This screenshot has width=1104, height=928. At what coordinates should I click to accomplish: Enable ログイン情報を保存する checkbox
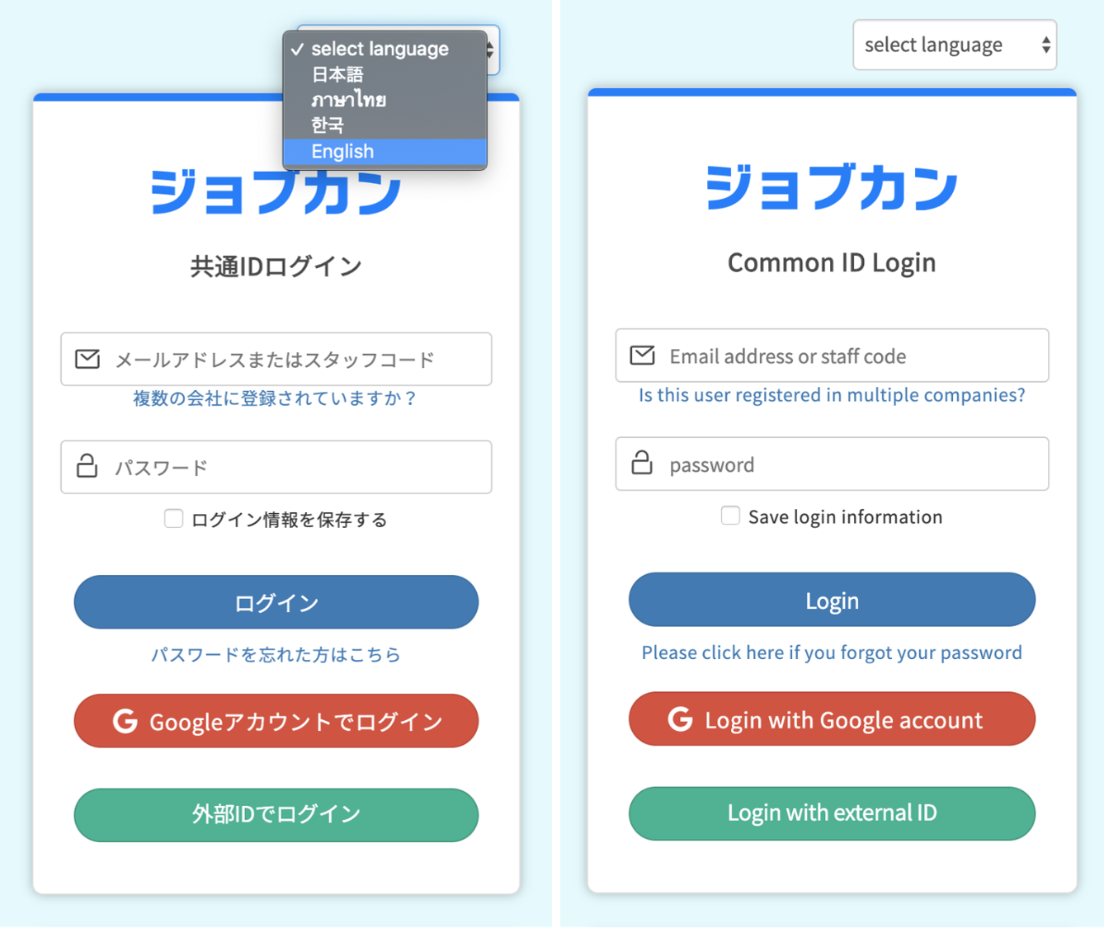tap(173, 518)
